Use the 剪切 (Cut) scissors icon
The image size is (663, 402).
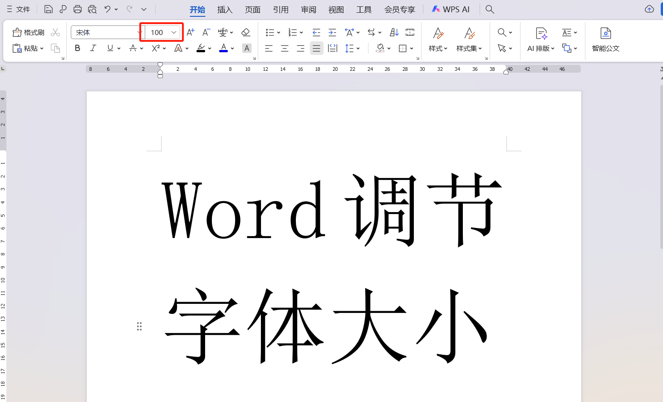pyautogui.click(x=55, y=32)
